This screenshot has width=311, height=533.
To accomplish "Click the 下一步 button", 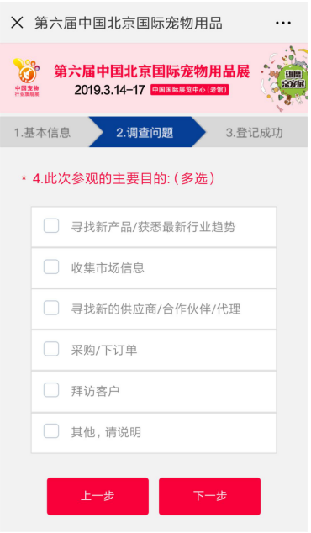I will click(209, 496).
